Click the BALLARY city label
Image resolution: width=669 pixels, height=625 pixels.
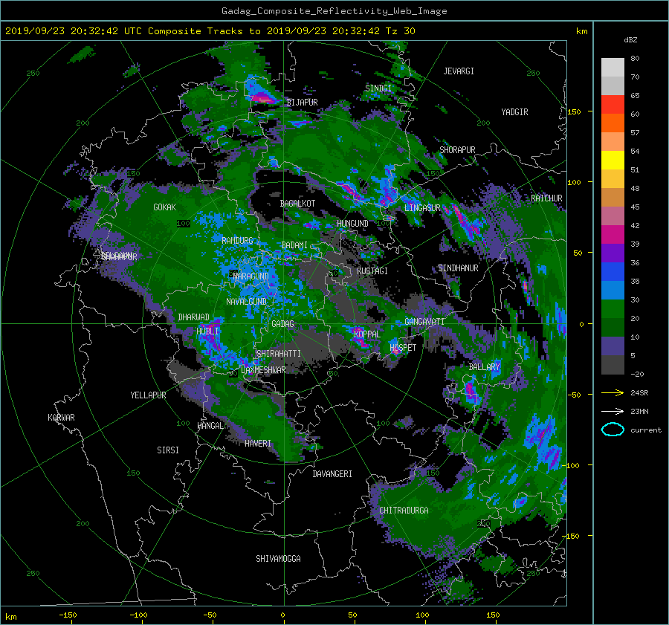pos(484,367)
